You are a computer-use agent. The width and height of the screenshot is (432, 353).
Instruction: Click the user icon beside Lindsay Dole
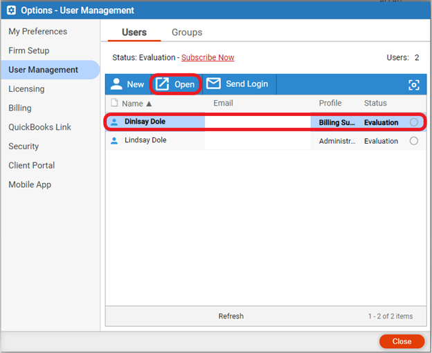[x=114, y=140]
